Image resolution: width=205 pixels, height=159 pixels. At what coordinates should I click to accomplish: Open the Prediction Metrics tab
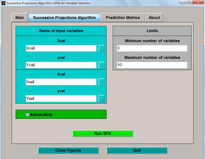pyautogui.click(x=123, y=18)
